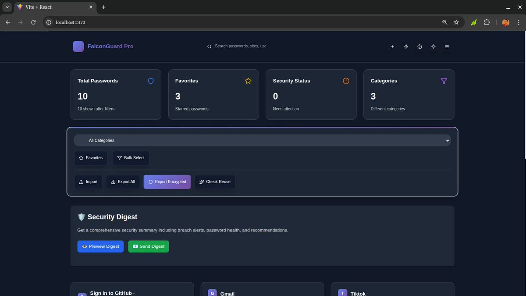Click the plus icon to add a password

pyautogui.click(x=392, y=46)
